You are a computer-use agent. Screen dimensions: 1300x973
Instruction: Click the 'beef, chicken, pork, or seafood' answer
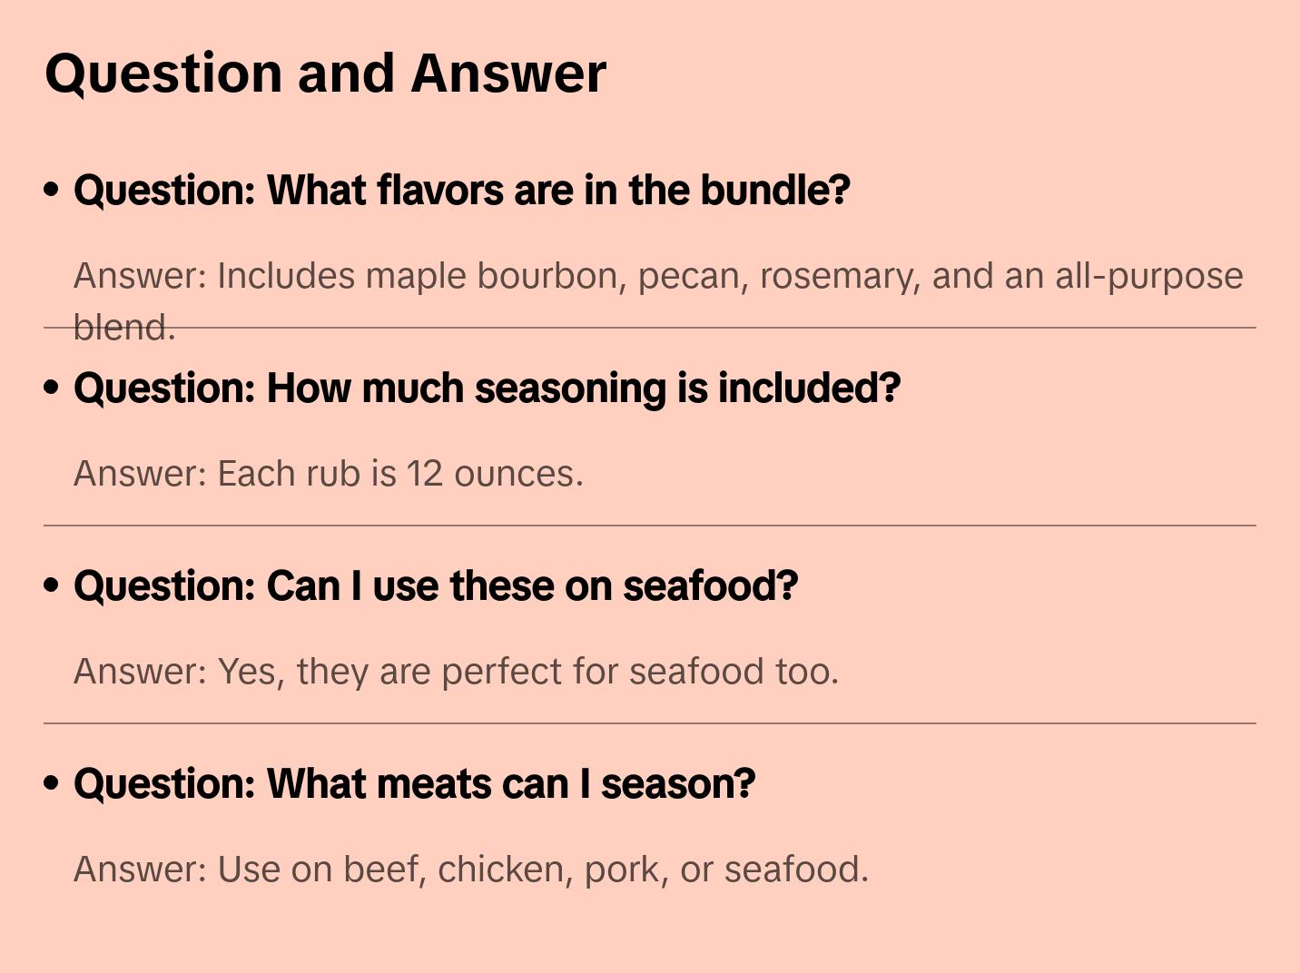click(x=470, y=870)
